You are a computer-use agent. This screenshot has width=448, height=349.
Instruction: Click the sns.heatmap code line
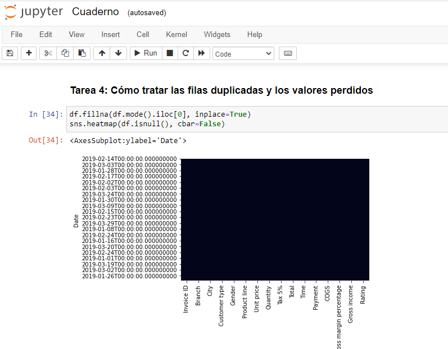click(147, 124)
